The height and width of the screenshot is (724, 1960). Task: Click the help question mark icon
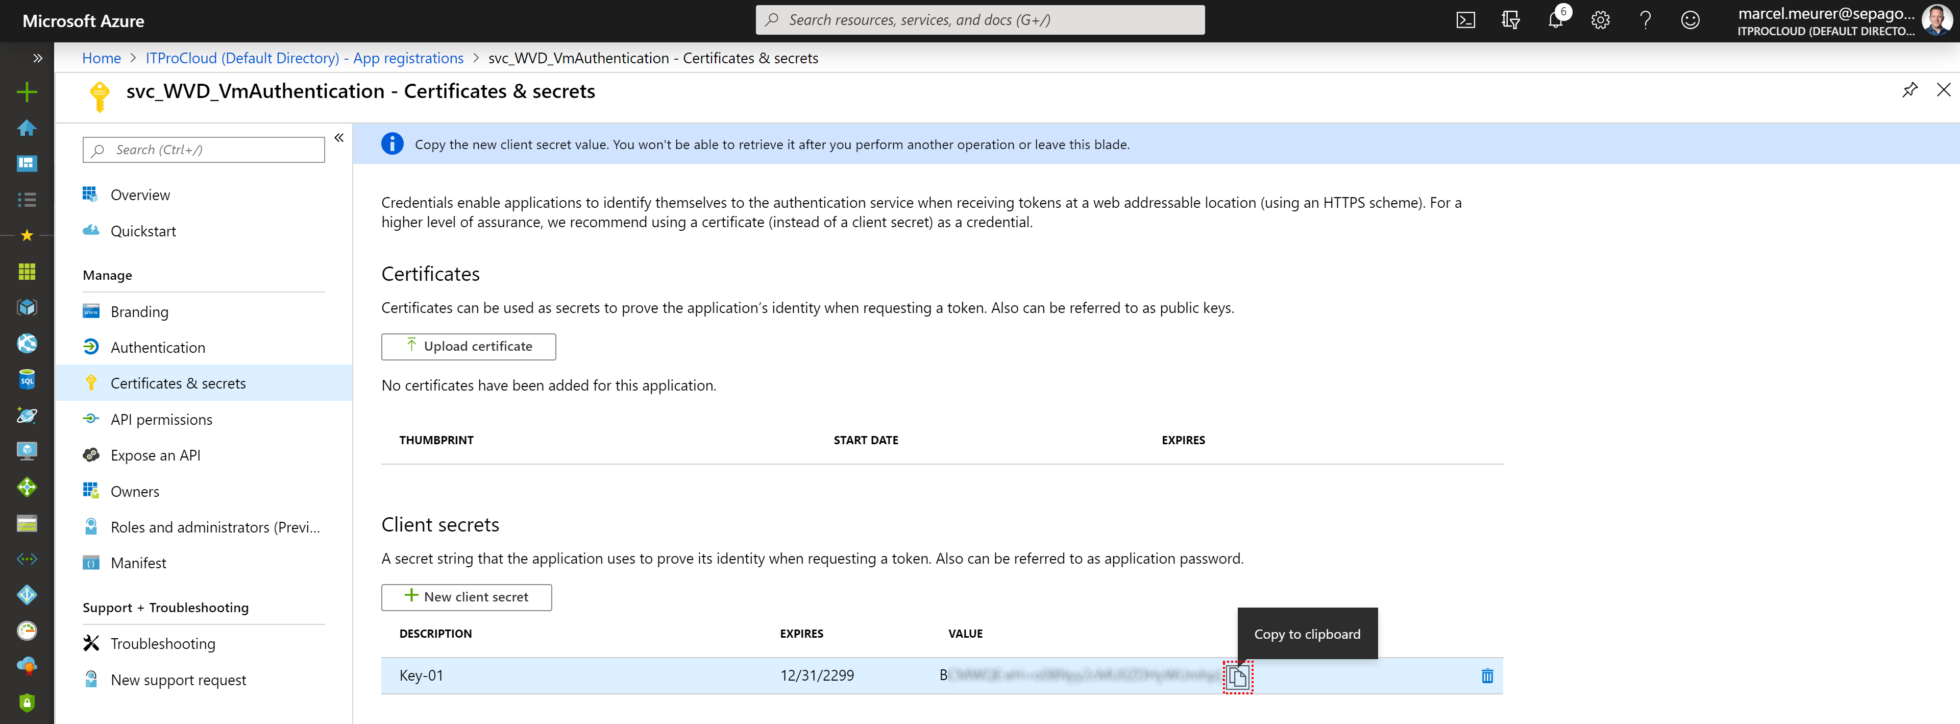(x=1645, y=20)
